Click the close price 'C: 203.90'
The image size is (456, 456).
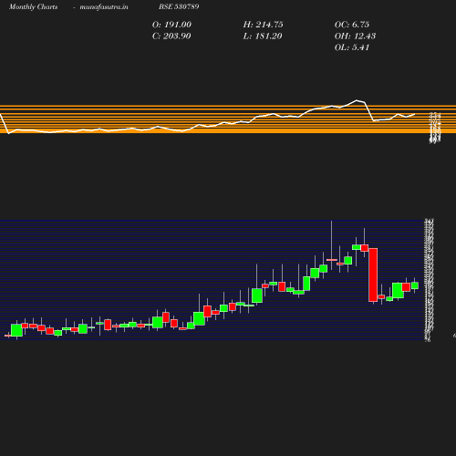point(171,36)
